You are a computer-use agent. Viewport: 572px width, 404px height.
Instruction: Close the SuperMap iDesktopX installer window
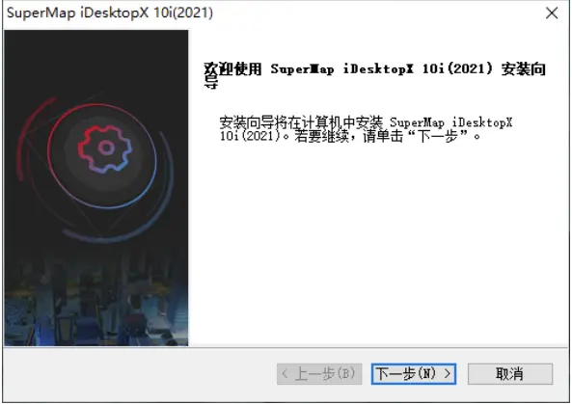552,13
